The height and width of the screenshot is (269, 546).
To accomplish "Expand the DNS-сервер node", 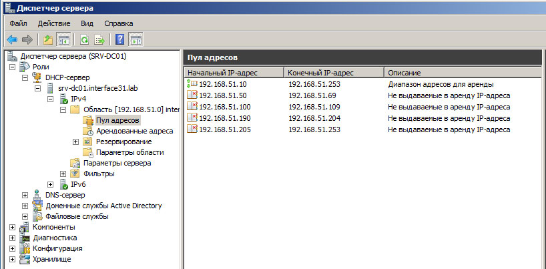I will (25, 195).
